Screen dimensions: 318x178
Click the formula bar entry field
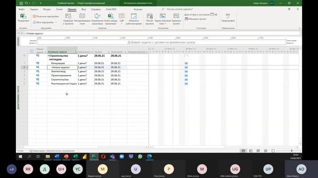tap(162, 33)
